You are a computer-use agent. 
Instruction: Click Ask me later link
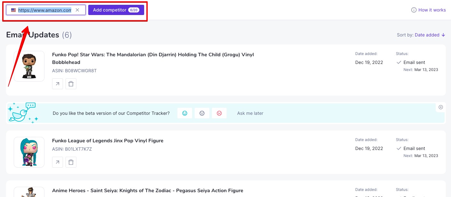pos(250,113)
